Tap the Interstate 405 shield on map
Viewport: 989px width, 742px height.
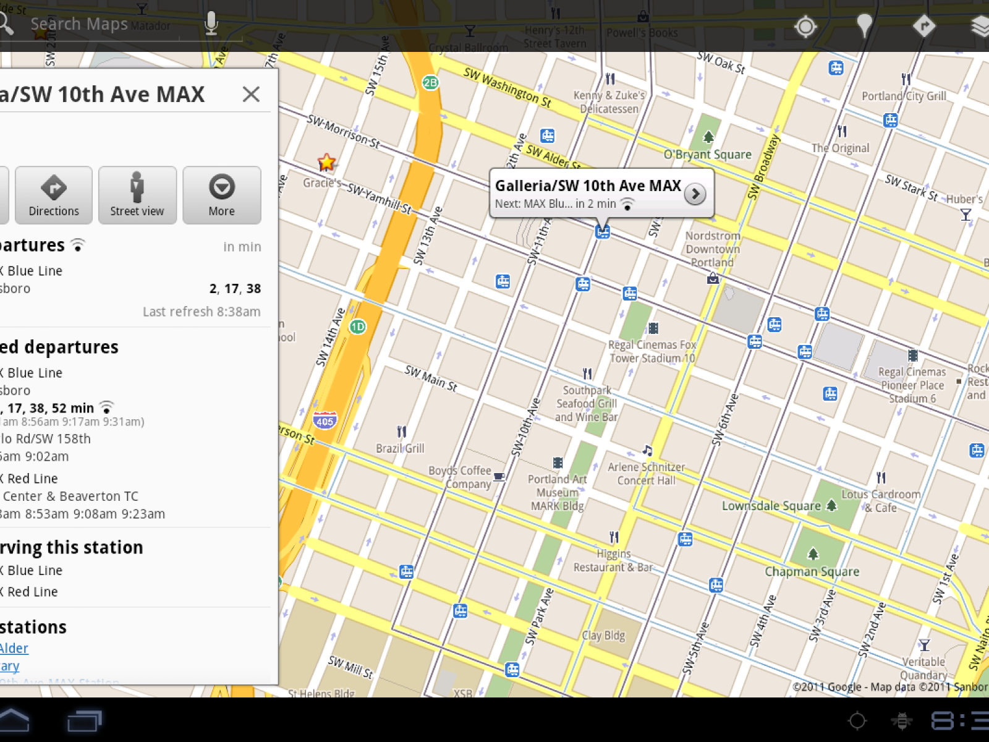tap(325, 420)
